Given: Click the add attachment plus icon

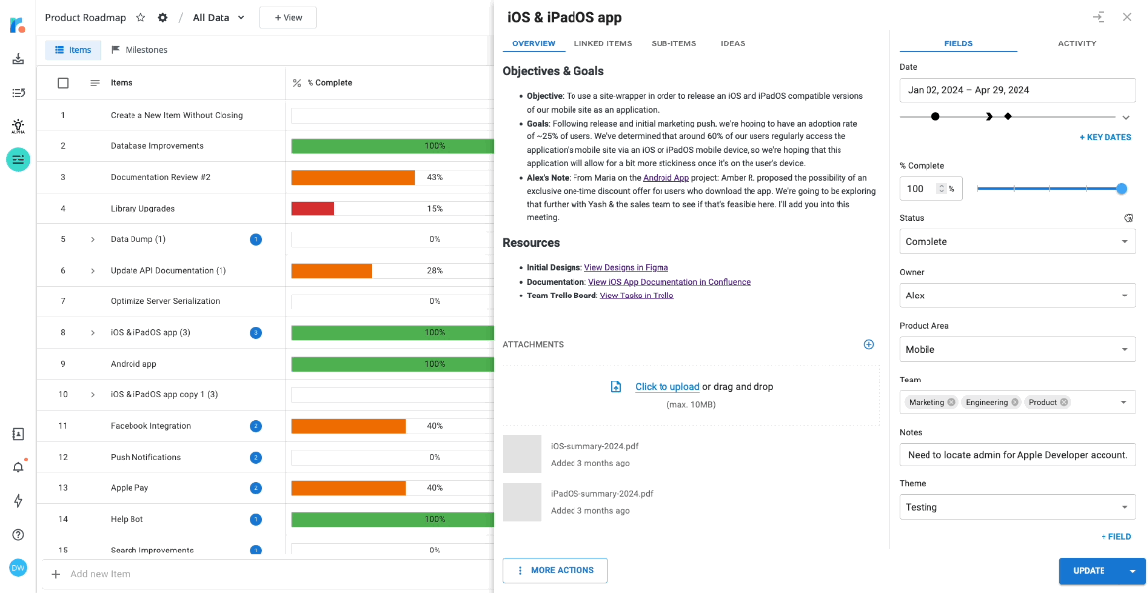Looking at the screenshot, I should click(869, 344).
